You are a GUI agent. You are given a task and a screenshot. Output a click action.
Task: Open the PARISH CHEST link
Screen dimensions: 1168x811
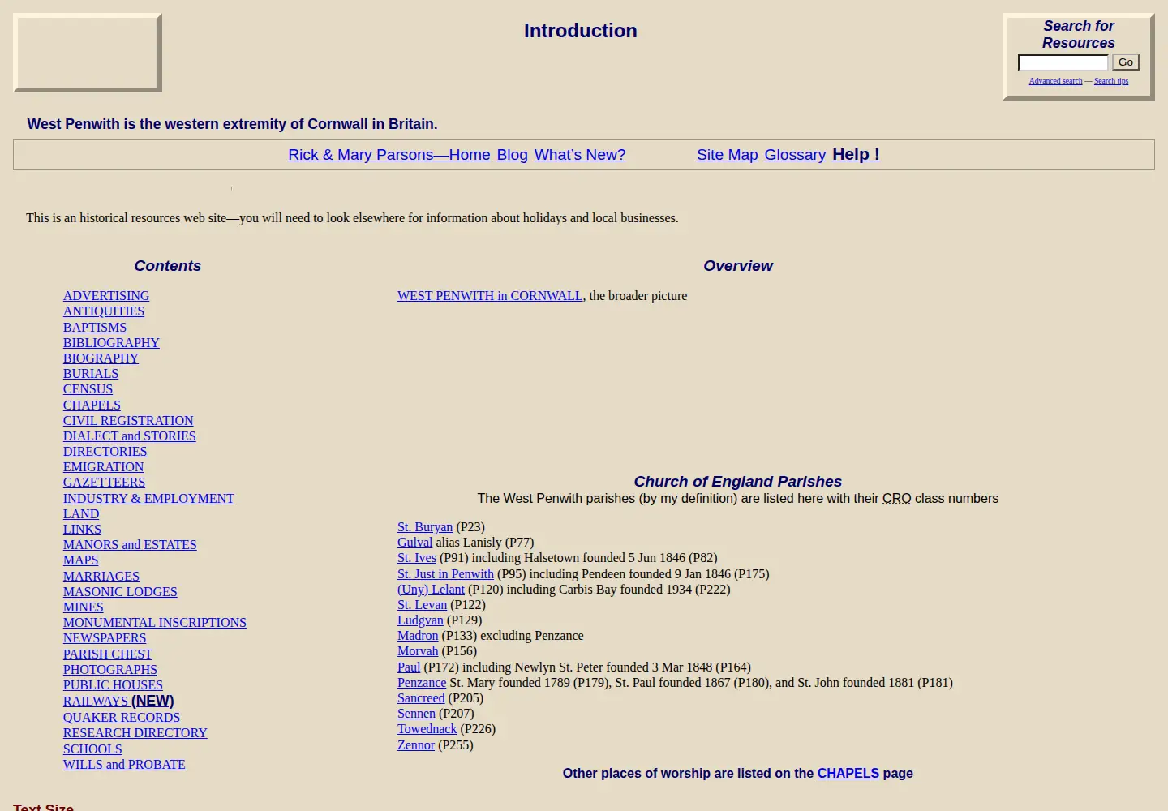(x=108, y=654)
